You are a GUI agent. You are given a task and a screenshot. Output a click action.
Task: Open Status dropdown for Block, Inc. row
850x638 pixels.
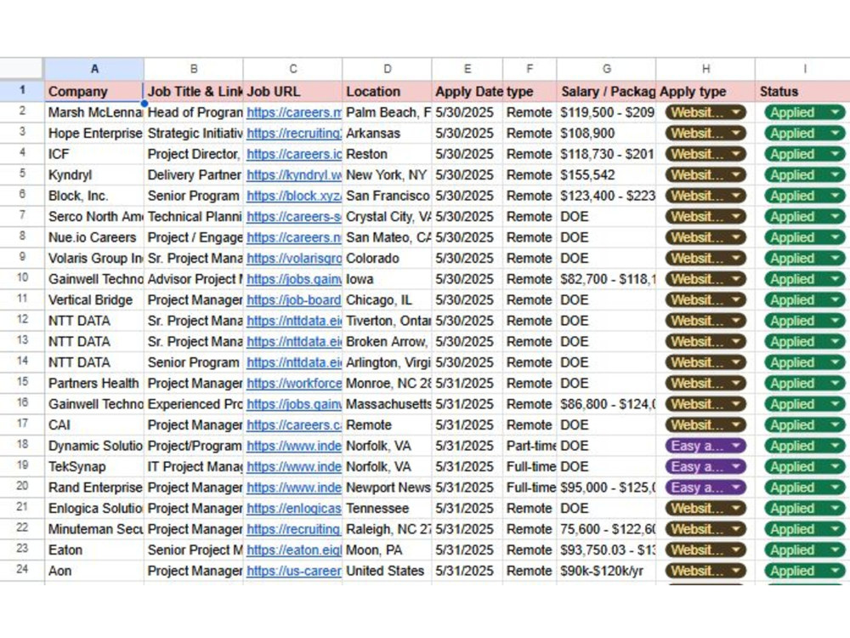(x=804, y=196)
